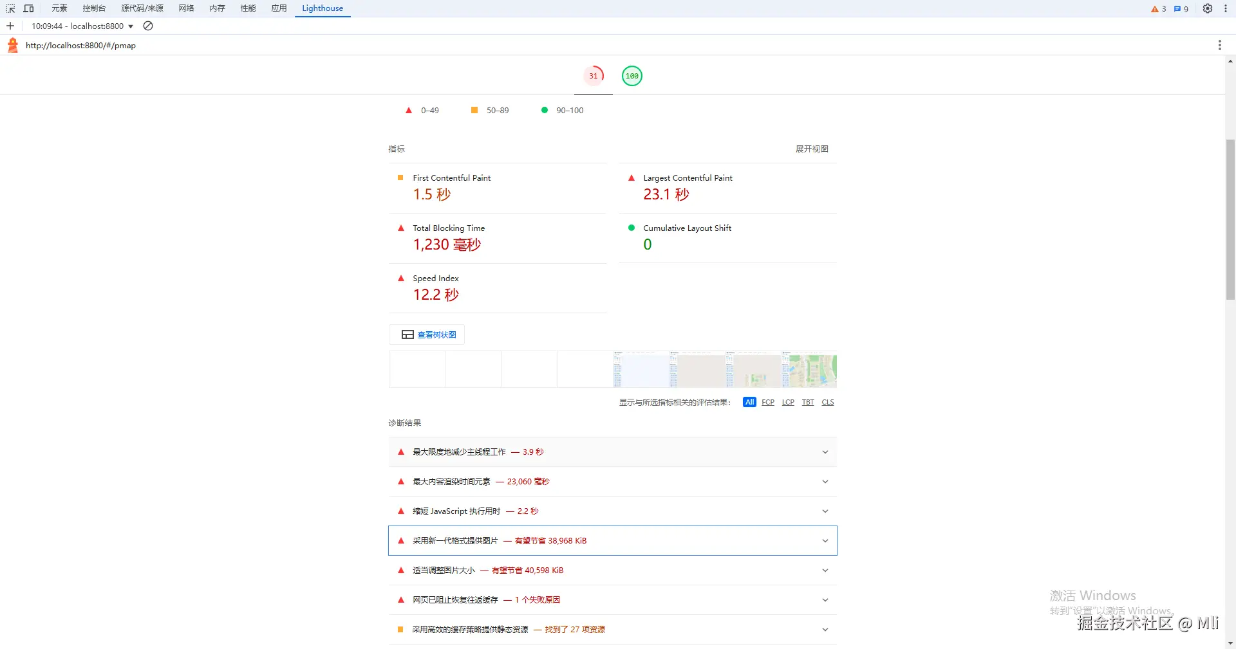Screen dimensions: 1236x649
Task: Click the 1,230 毫秒 blocking time value
Action: pos(447,244)
